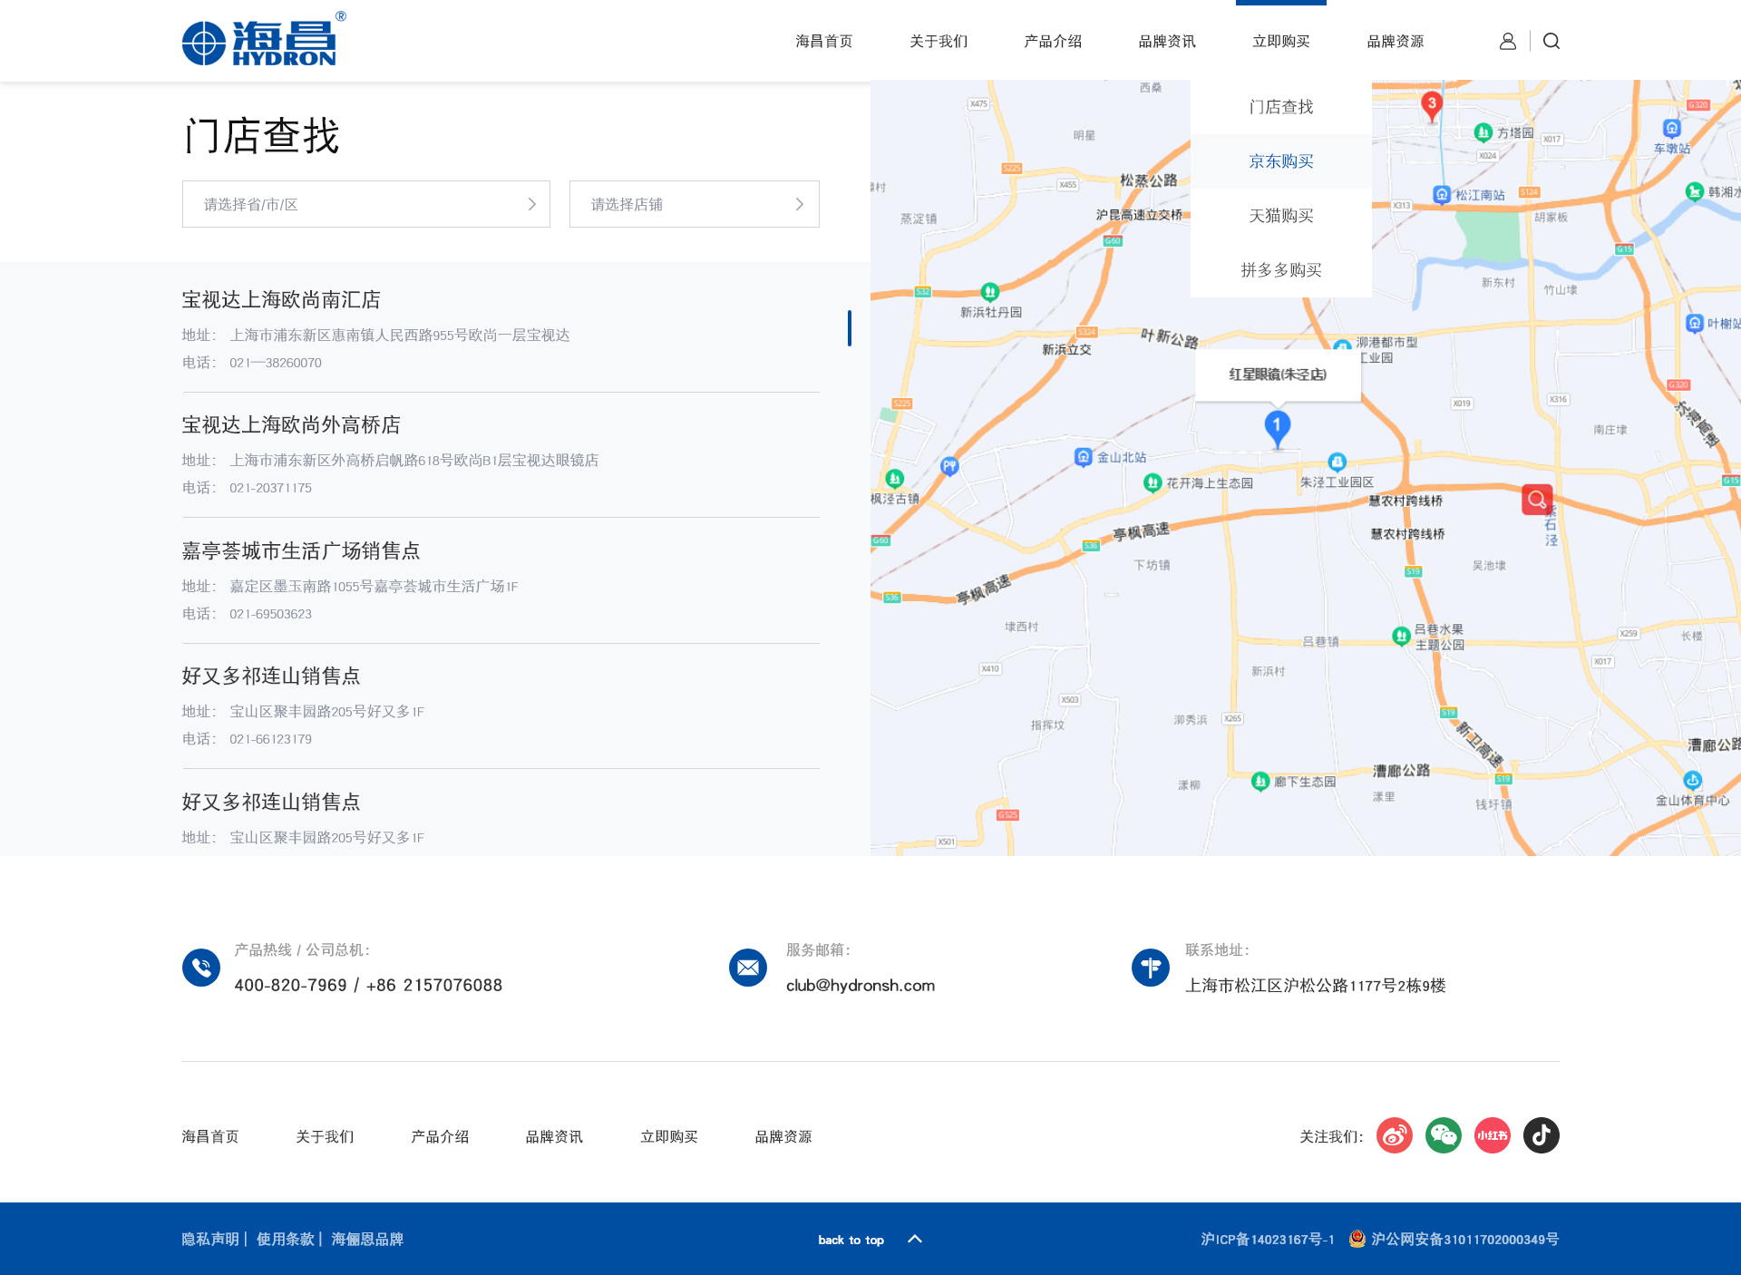Viewport: 1741px width, 1275px height.
Task: Open the 立即购买 navigation menu
Action: click(1280, 41)
